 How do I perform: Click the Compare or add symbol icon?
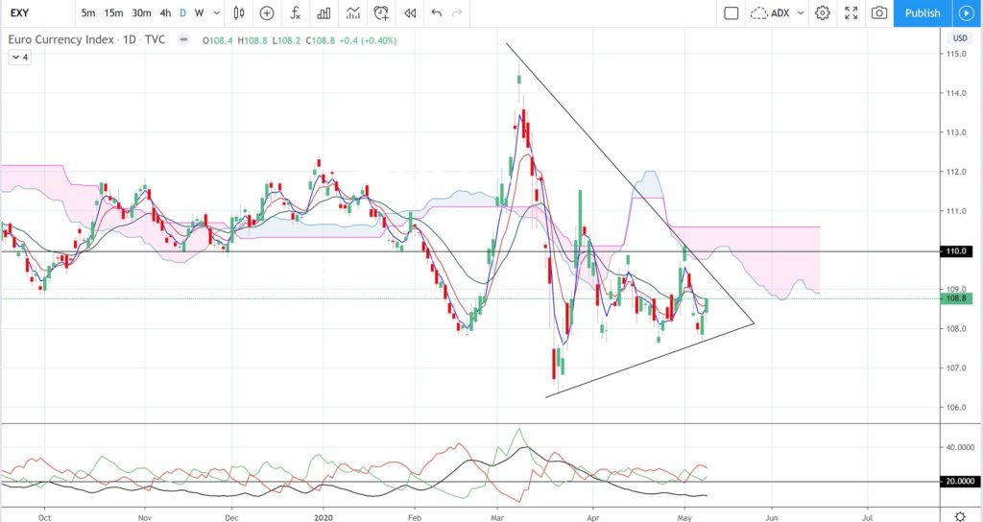tap(267, 12)
